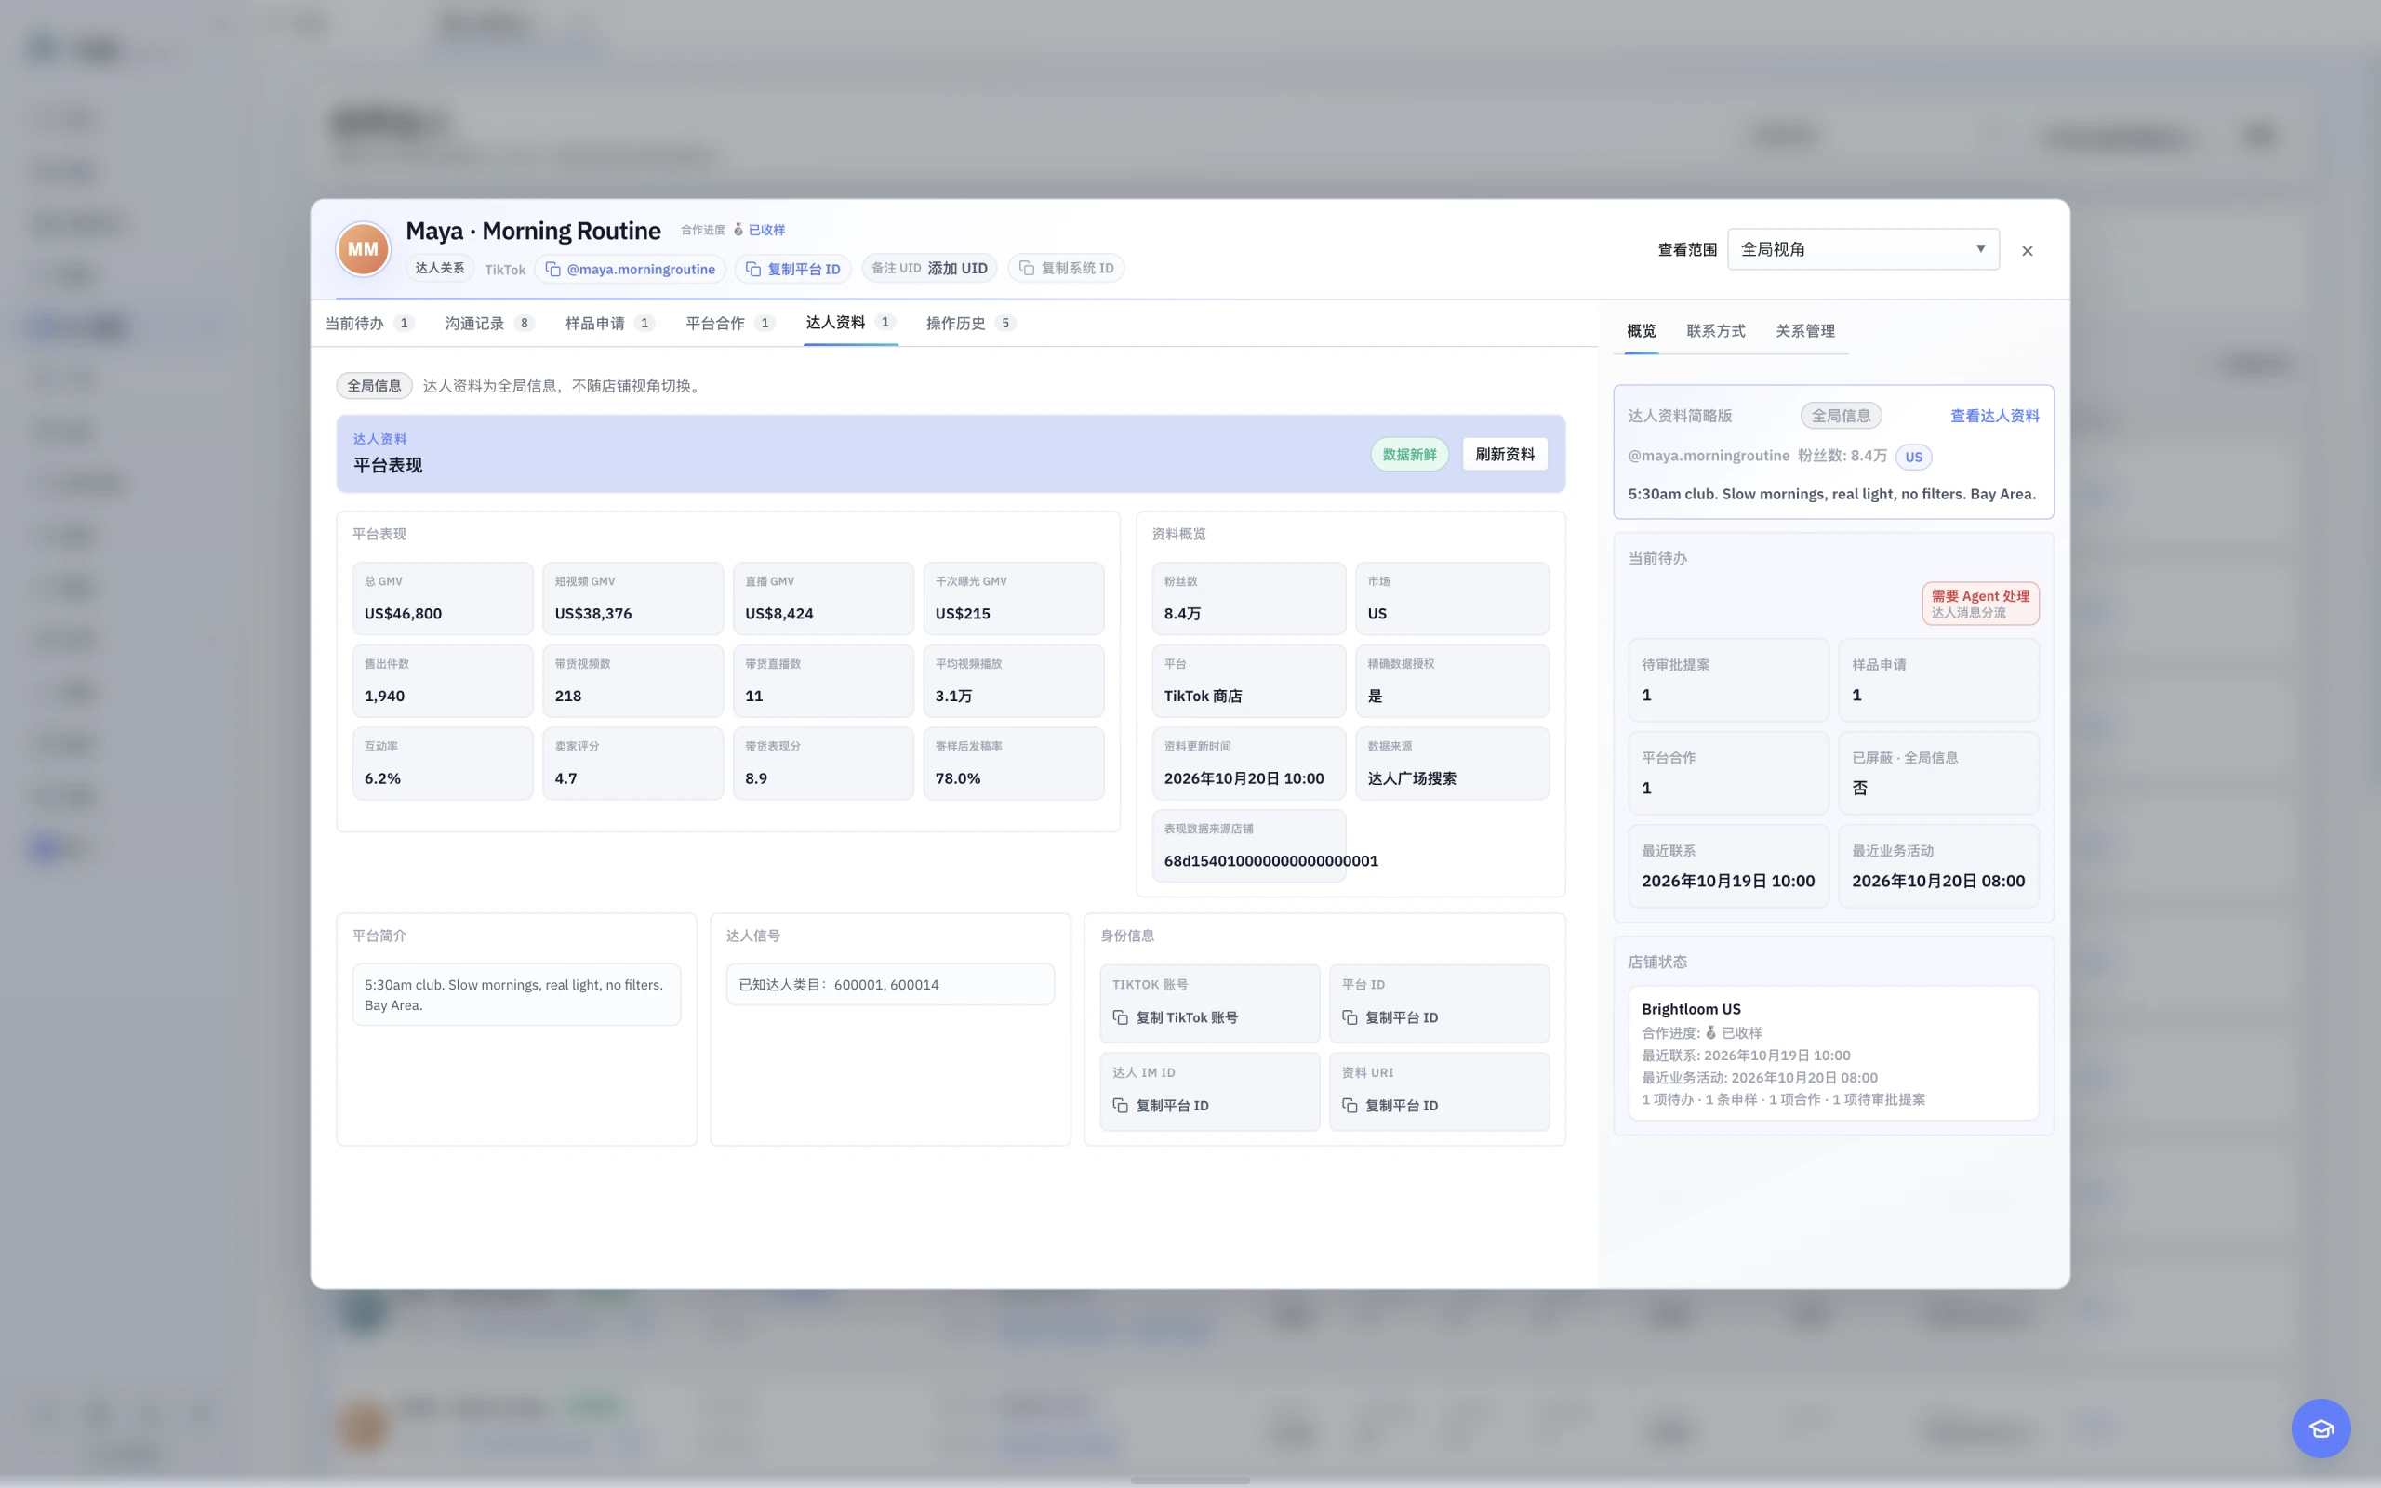Click the 样品申请 count card in sidebar
Viewport: 2381px width, 1488px height.
pyautogui.click(x=1937, y=680)
